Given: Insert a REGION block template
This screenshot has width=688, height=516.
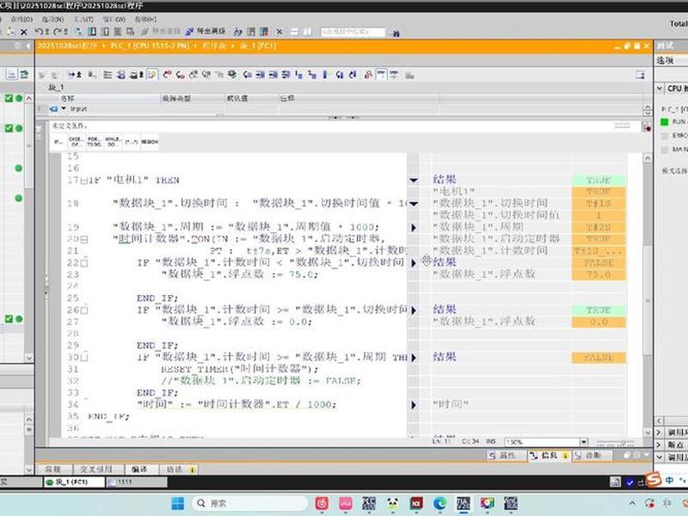Looking at the screenshot, I should tap(150, 142).
